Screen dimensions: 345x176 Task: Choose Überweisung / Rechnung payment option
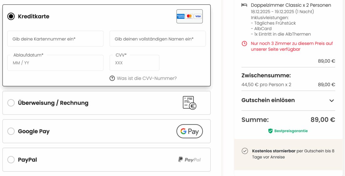pos(11,103)
